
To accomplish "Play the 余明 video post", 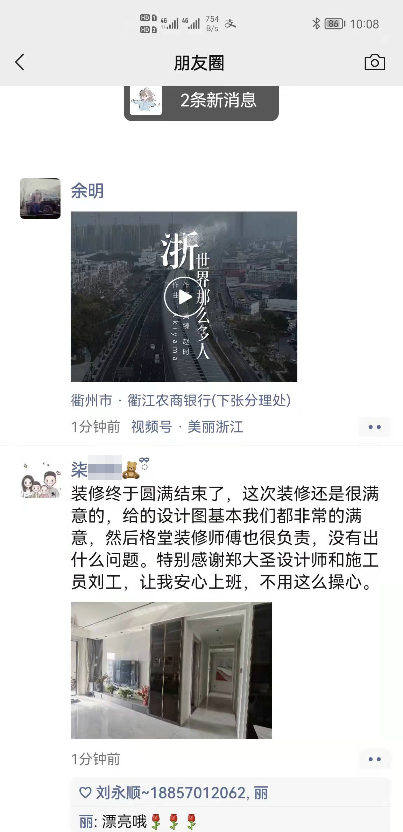I will 184,297.
